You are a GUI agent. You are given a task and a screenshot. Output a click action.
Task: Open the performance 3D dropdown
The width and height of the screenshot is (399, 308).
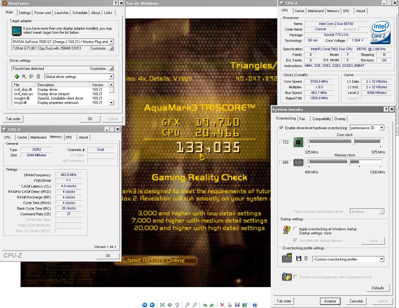(x=382, y=128)
